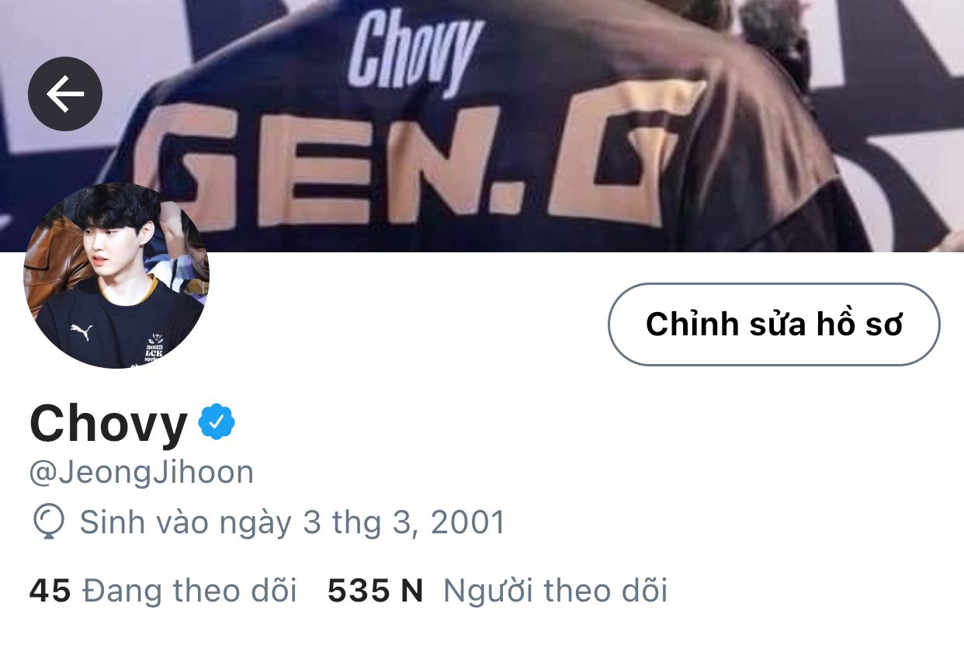Tap the @JeongJihoon handle
The image size is (964, 659).
point(141,472)
